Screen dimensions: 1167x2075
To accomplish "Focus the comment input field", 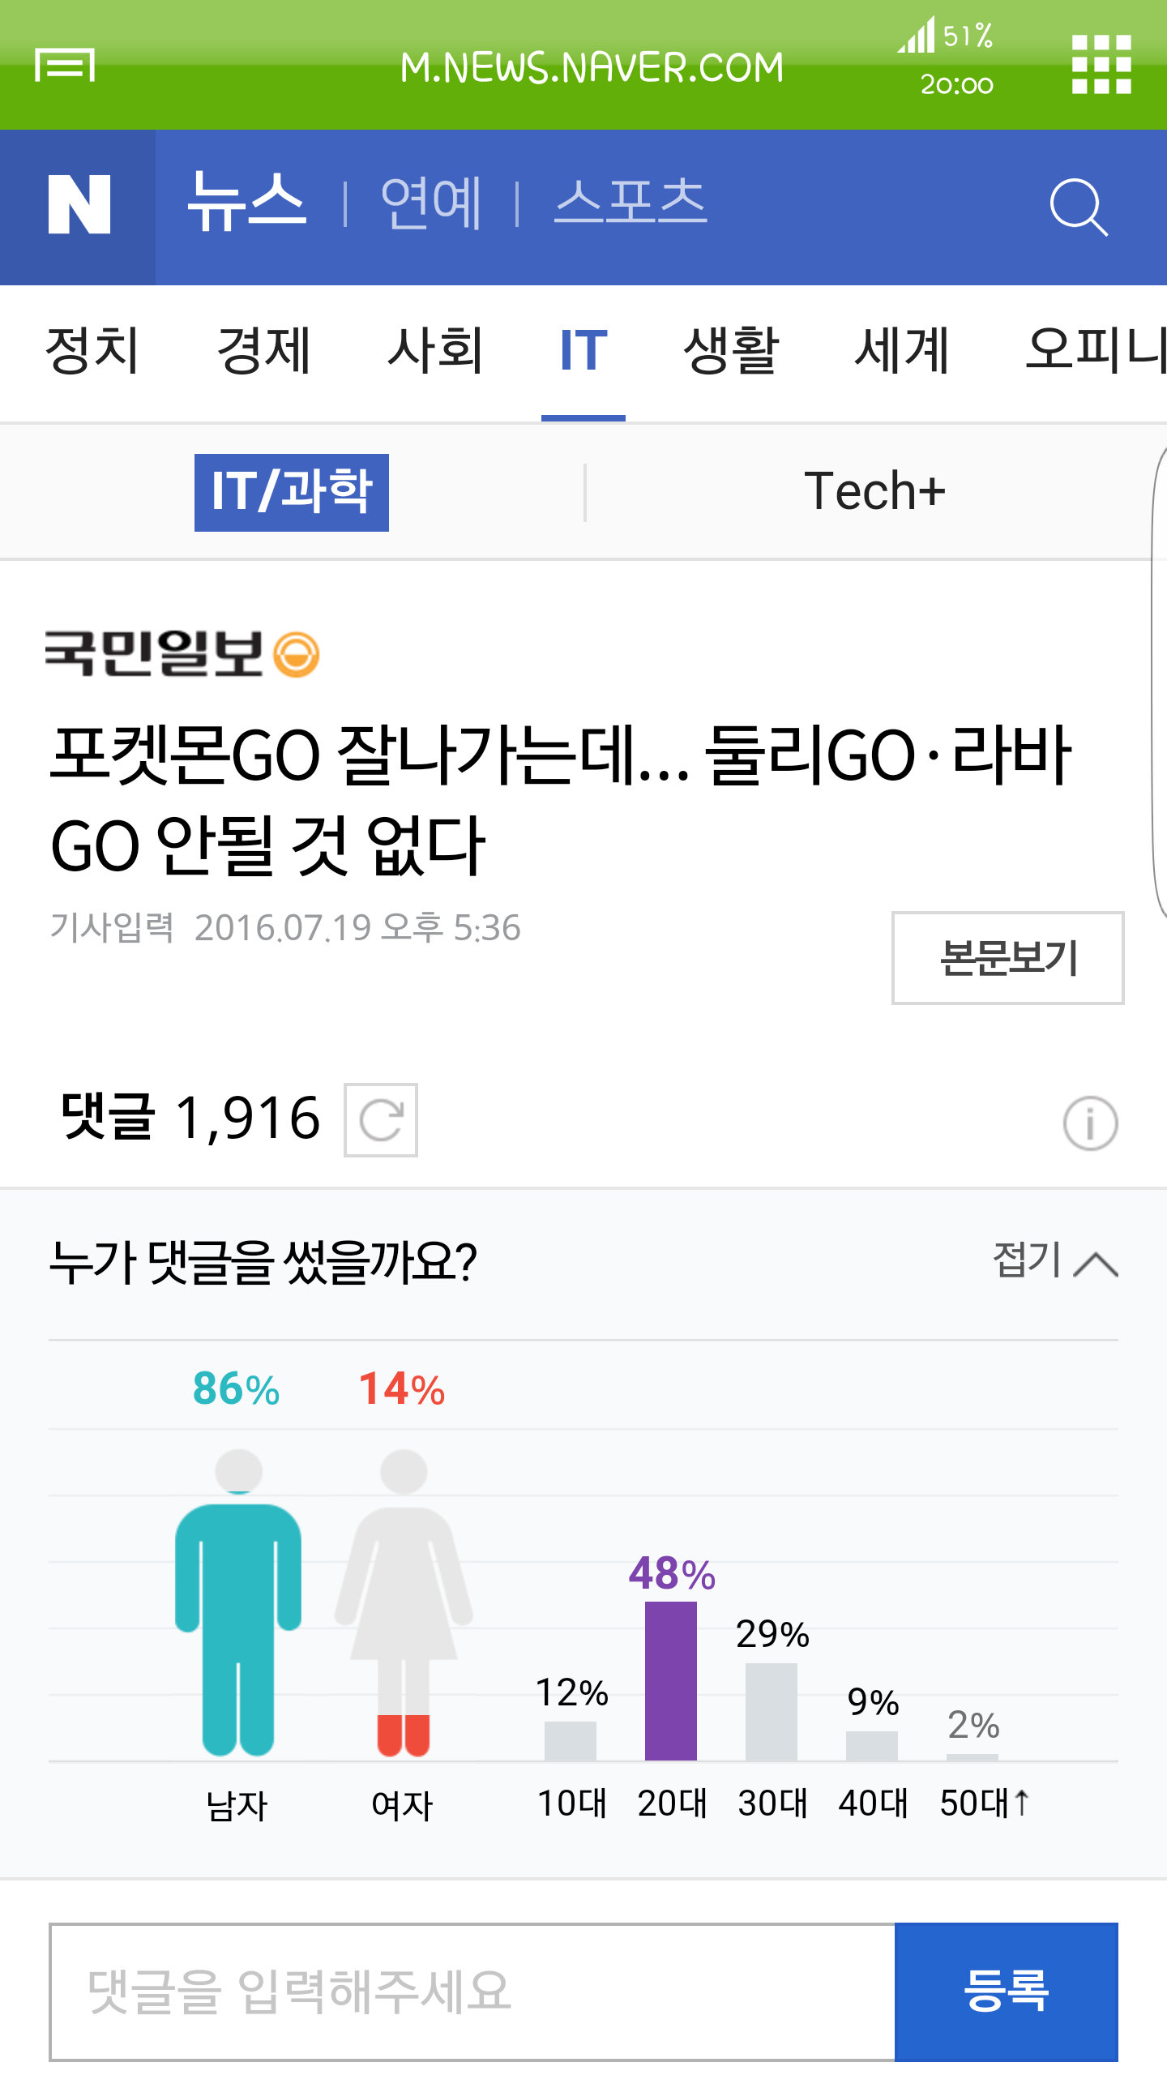I will point(472,1992).
